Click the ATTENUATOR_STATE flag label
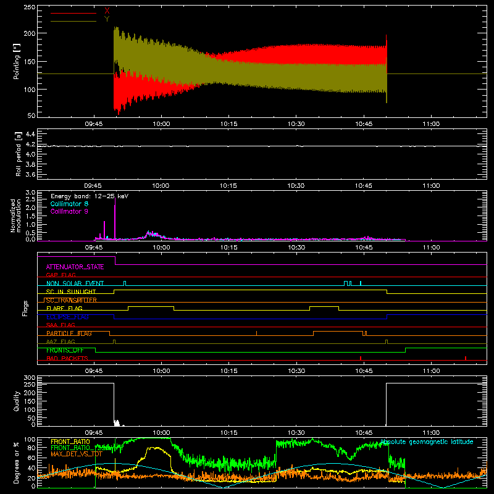 tap(75, 267)
